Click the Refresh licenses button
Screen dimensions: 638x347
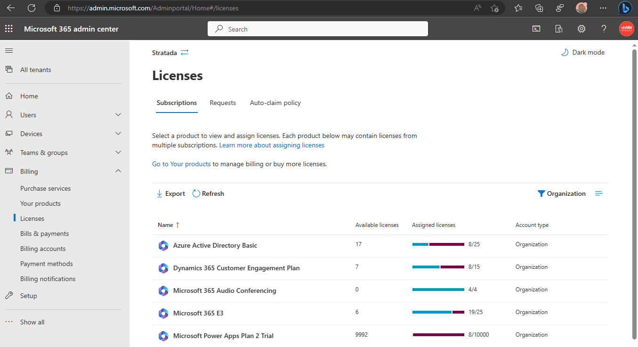(x=208, y=194)
